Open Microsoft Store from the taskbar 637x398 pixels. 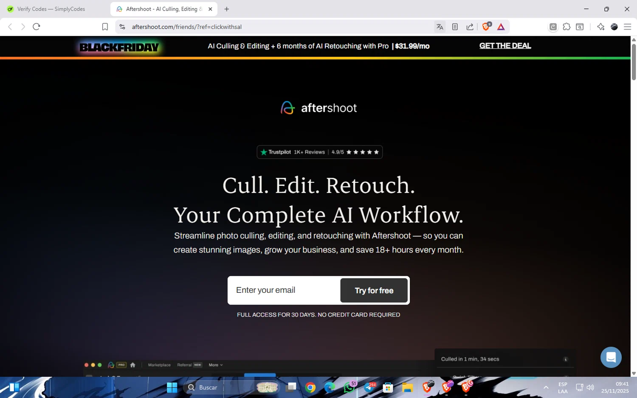(388, 387)
